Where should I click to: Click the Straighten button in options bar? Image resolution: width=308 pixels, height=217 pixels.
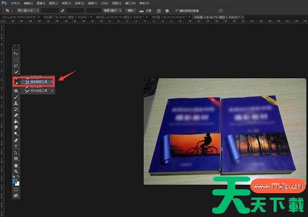click(145, 11)
